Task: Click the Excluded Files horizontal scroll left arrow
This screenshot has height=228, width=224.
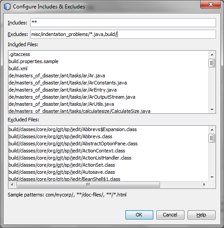Action: pyautogui.click(x=12, y=184)
